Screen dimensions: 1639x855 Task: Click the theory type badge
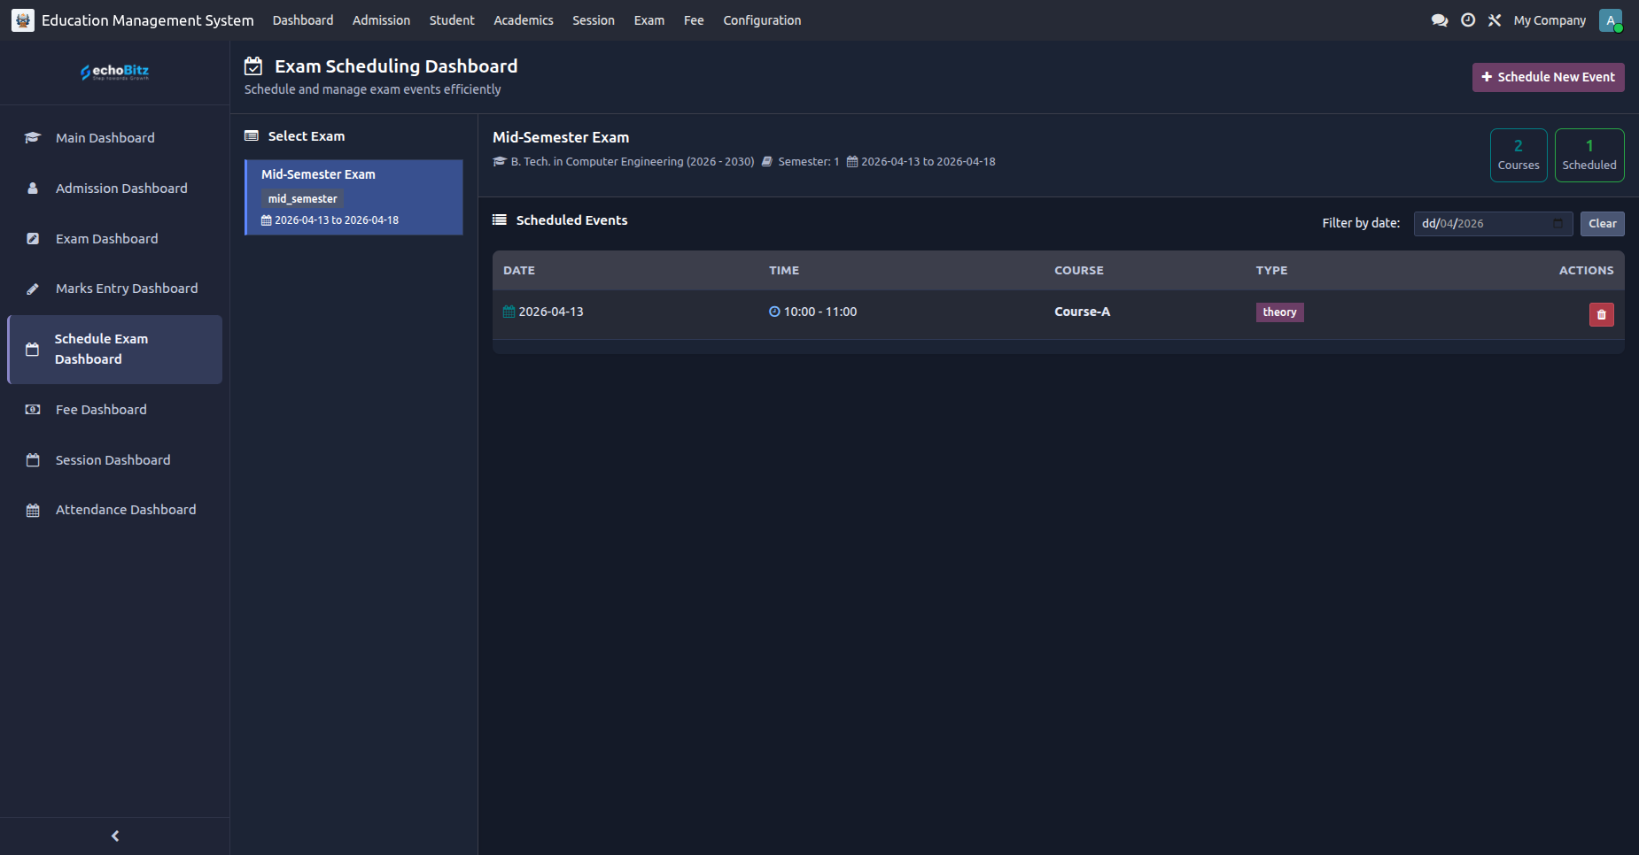tap(1279, 312)
